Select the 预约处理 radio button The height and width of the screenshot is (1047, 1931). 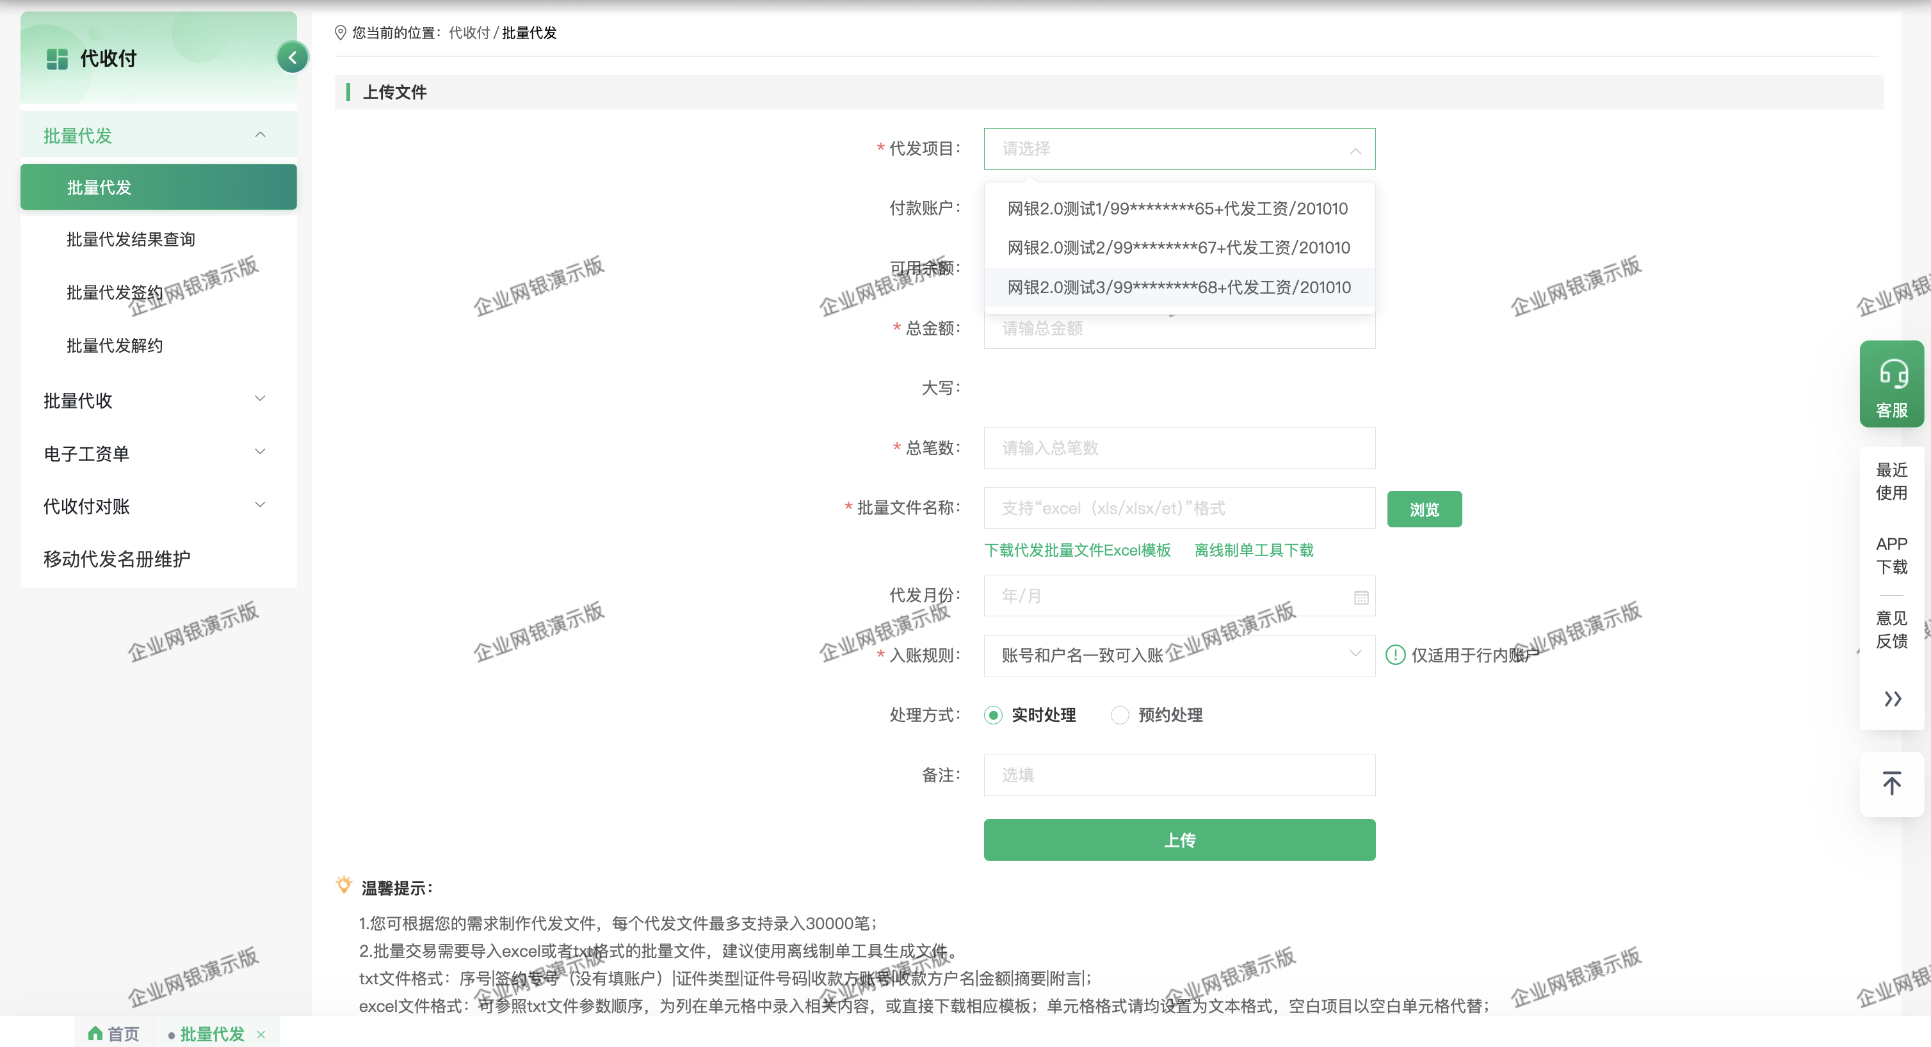click(1119, 714)
